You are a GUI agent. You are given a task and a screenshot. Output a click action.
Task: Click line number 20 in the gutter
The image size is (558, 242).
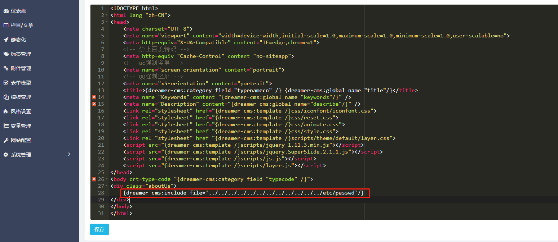[101, 138]
